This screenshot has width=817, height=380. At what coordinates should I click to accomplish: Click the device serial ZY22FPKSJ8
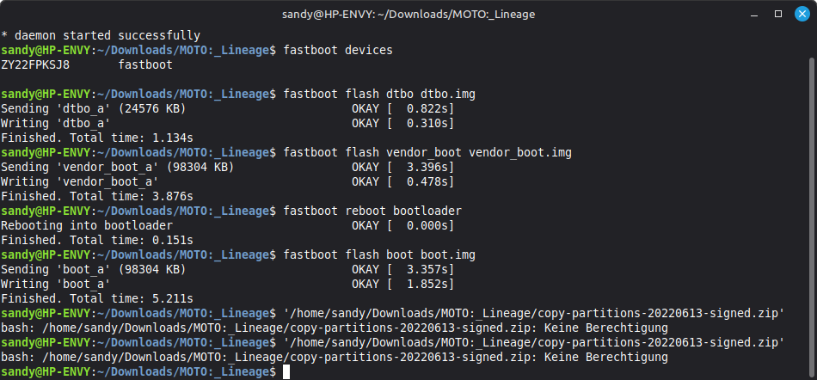35,64
